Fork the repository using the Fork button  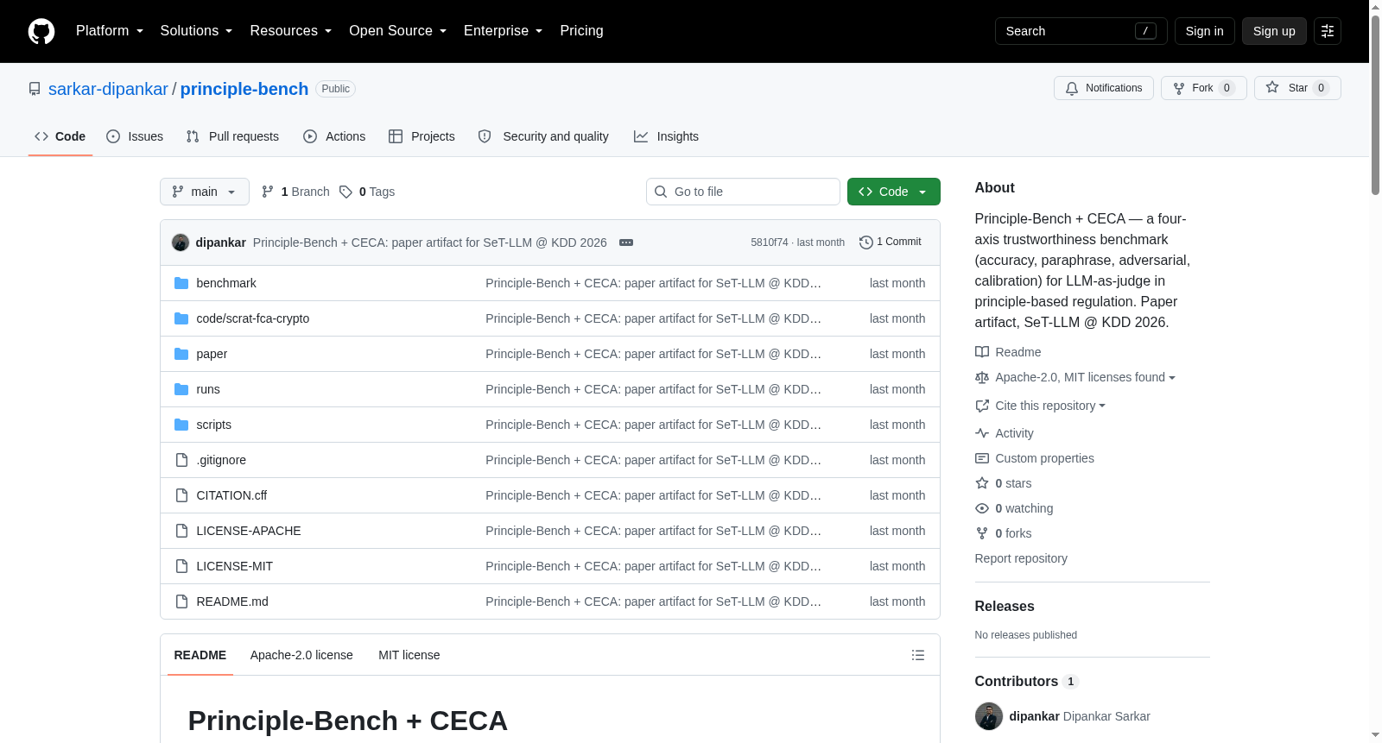pos(1203,88)
